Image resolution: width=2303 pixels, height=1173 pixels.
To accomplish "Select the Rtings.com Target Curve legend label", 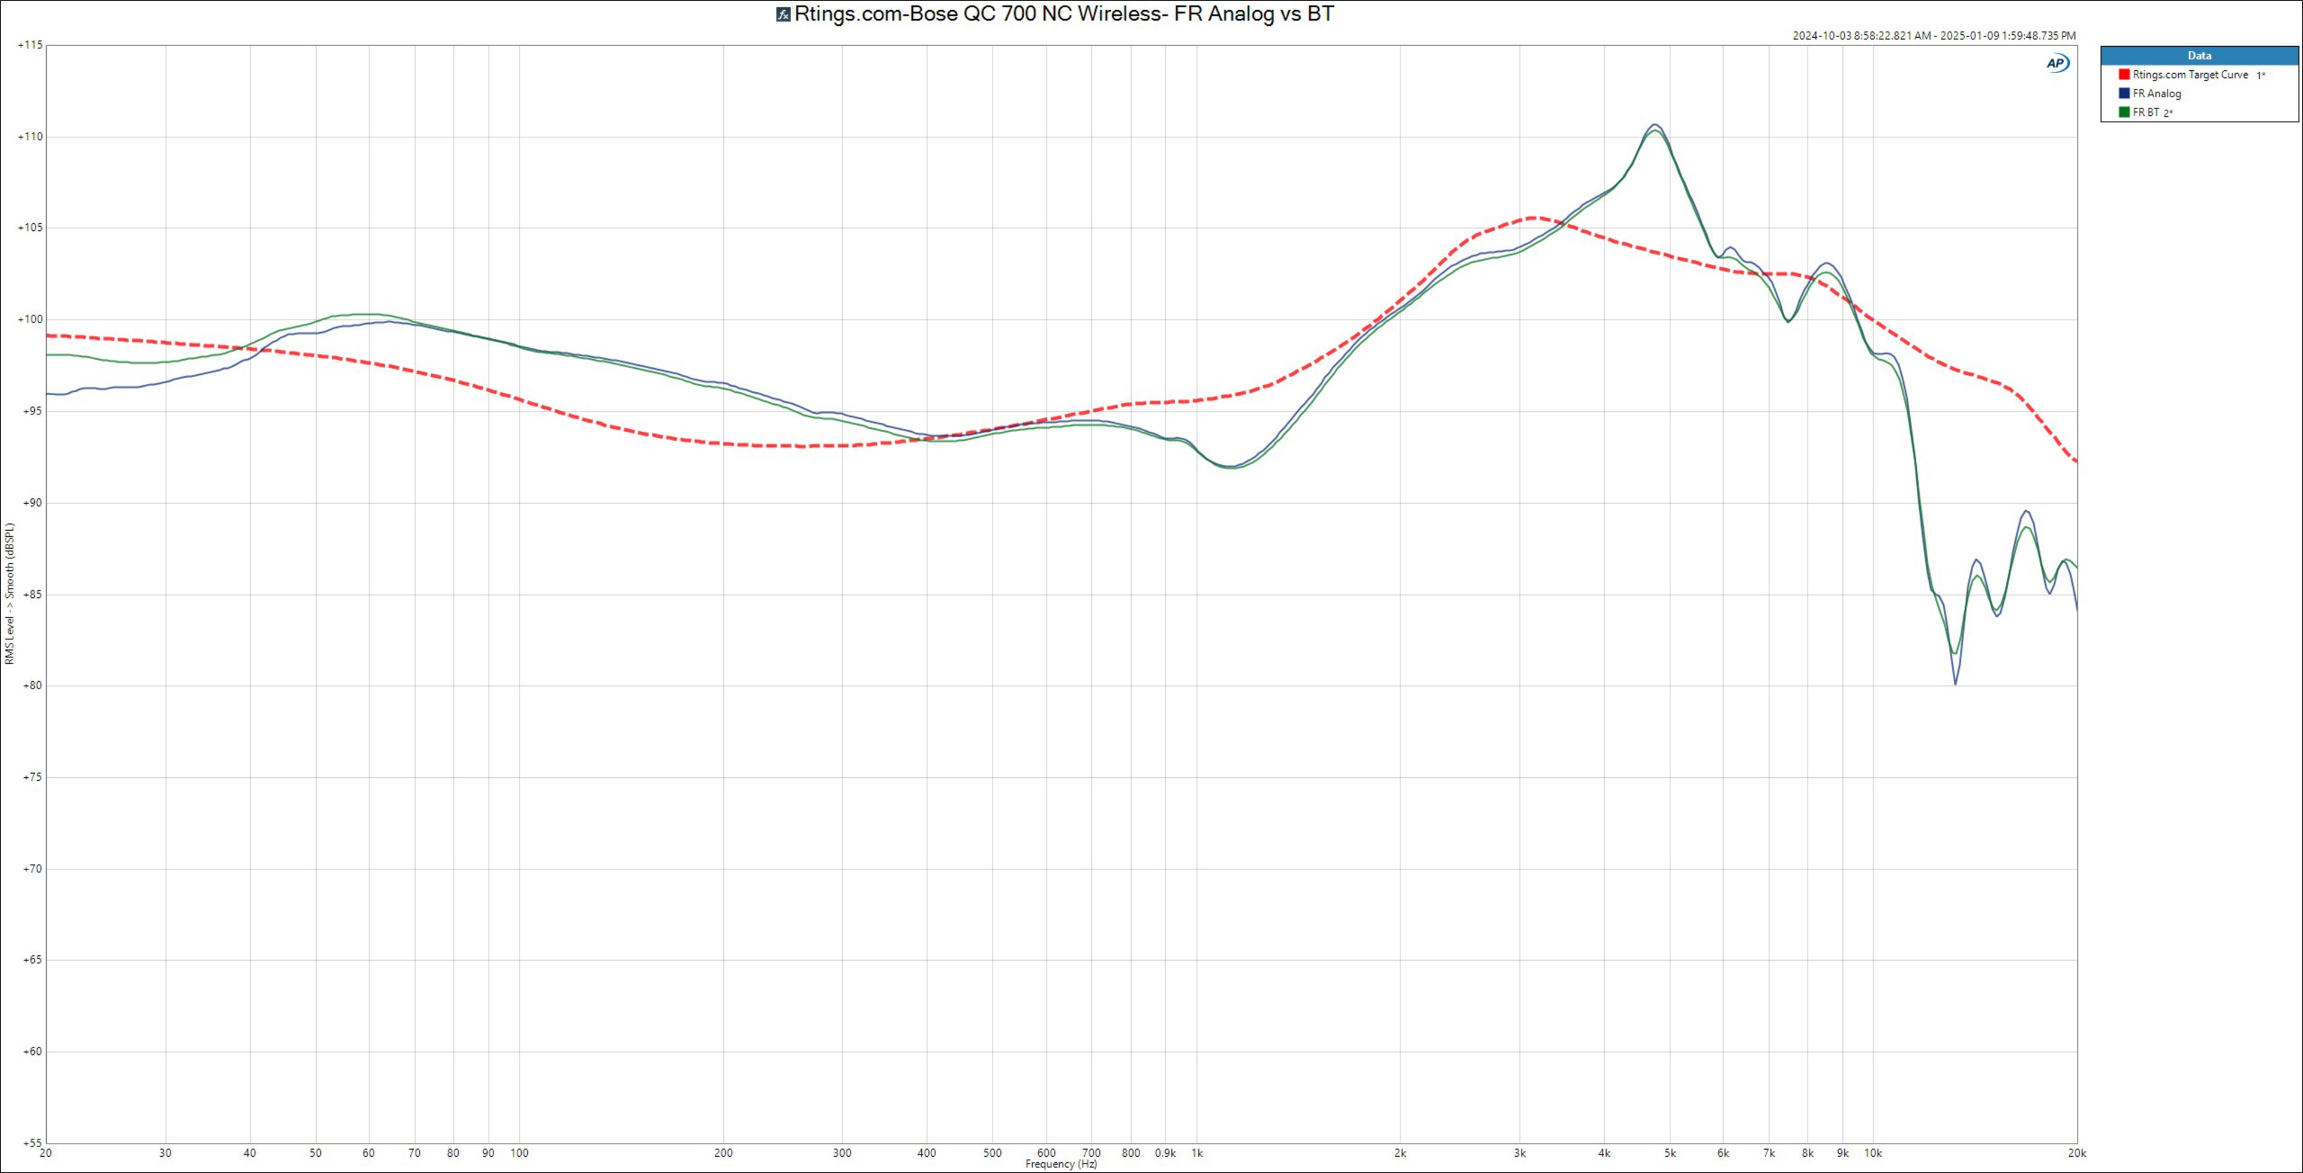I will pos(2190,75).
